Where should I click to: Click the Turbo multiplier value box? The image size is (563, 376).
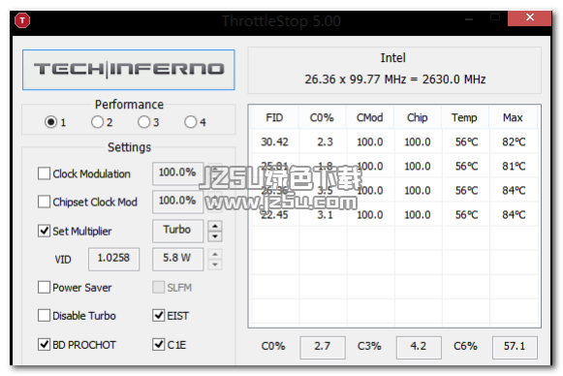[177, 231]
